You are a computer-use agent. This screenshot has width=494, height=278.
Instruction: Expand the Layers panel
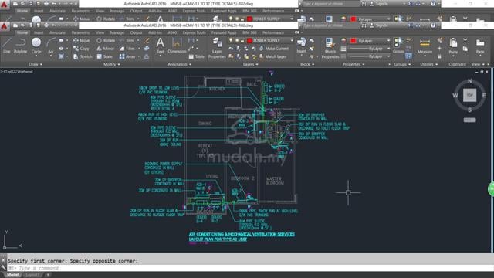click(251, 64)
